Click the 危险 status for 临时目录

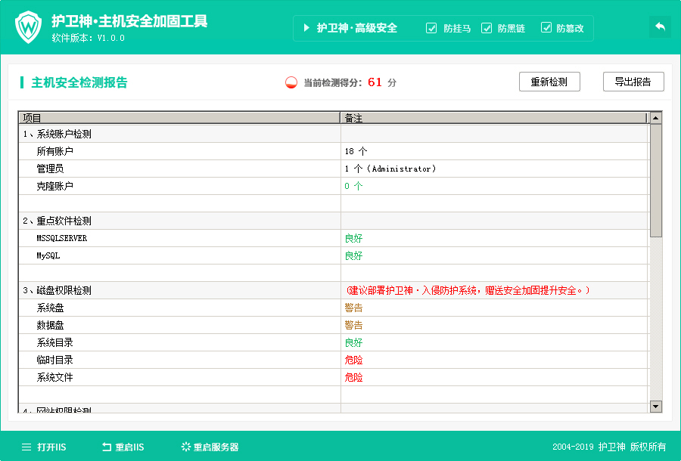[353, 360]
